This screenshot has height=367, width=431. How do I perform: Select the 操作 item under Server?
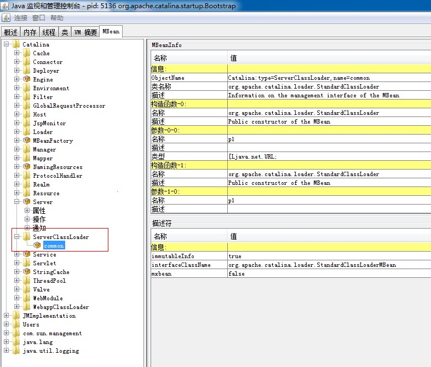pos(39,219)
